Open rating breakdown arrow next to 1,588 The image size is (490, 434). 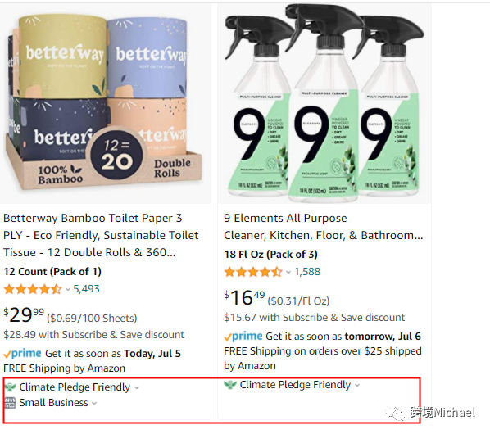pos(288,272)
